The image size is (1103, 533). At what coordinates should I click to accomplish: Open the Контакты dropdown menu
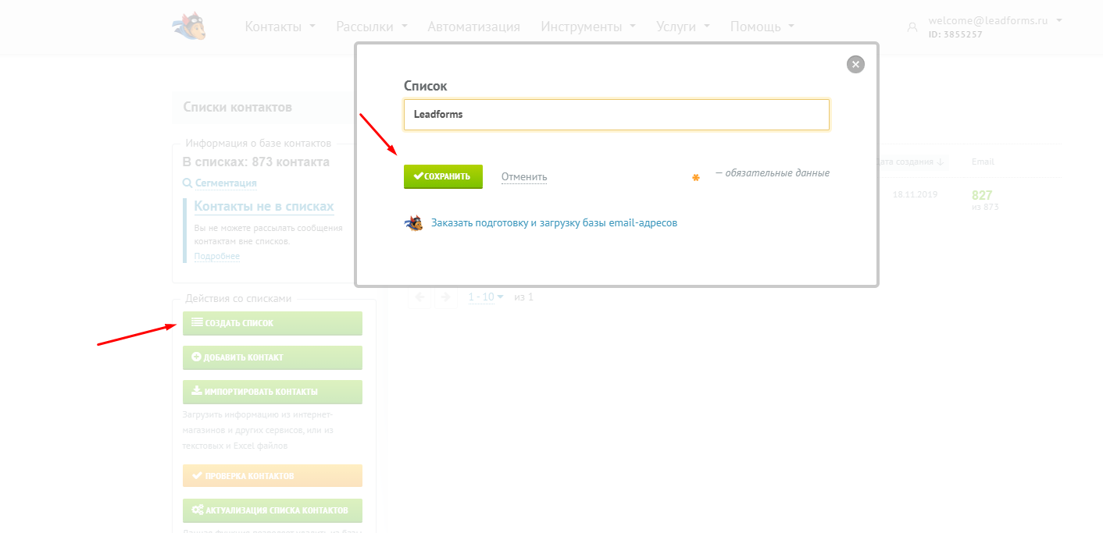tap(280, 27)
